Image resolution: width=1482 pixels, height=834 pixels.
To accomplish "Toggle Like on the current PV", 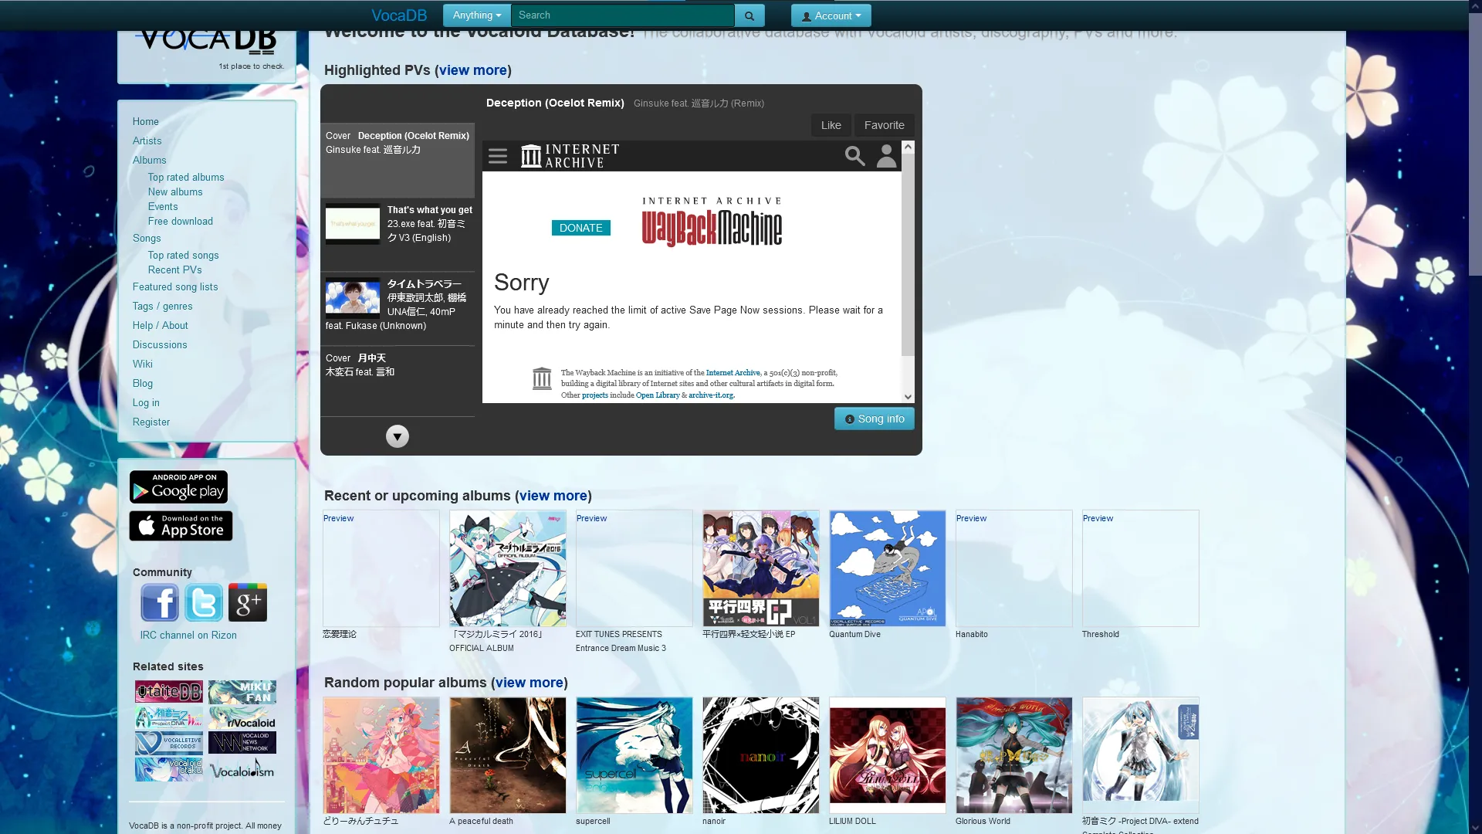I will pos(831,125).
